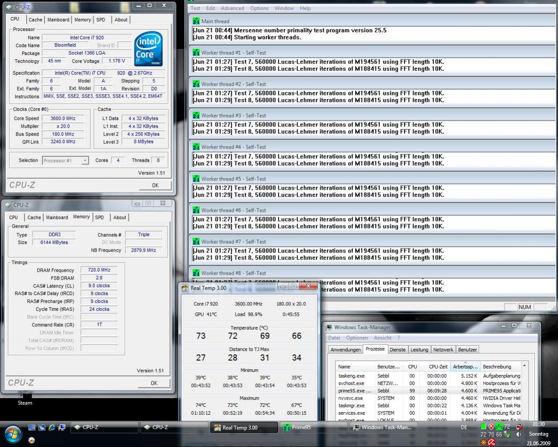The width and height of the screenshot is (558, 447).
Task: Switch to the Netzwerk tab in Task-Manager
Action: click(x=443, y=350)
